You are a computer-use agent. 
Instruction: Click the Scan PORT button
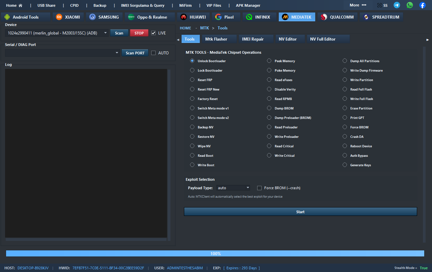[135, 53]
